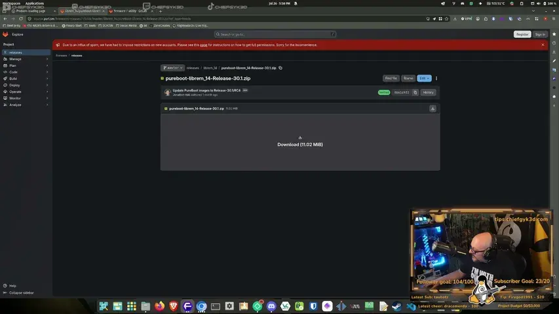
Task: Expand the Deploy sidebar section
Action: click(26, 85)
